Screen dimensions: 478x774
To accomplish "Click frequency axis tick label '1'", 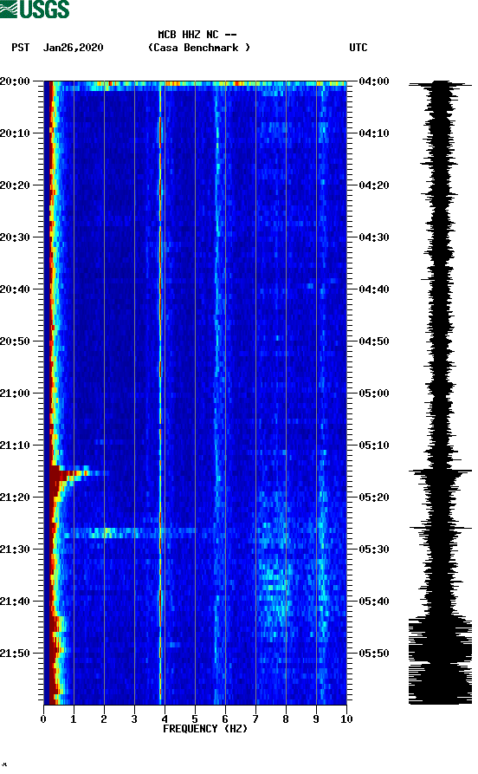I will click(74, 719).
